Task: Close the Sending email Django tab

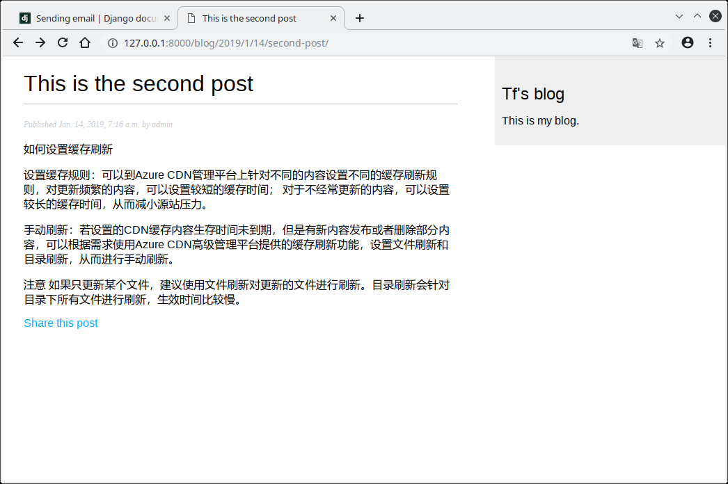Action: click(167, 18)
